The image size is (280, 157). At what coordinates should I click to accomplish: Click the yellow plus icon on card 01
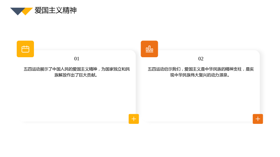[x=134, y=119]
